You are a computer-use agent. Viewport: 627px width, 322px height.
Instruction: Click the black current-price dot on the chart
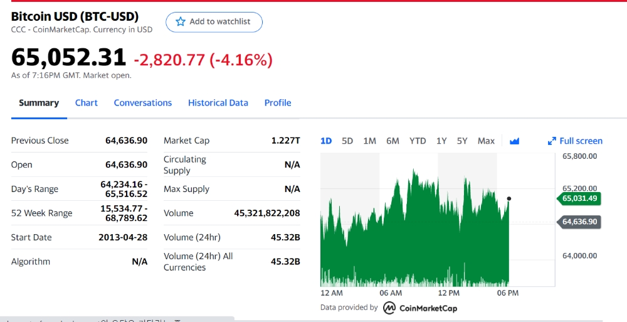(508, 198)
